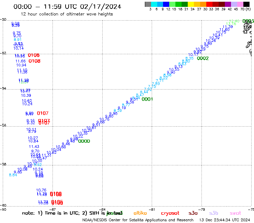Click the 9.46 wave height reading
254x223 pixels.
[x=66, y=144]
